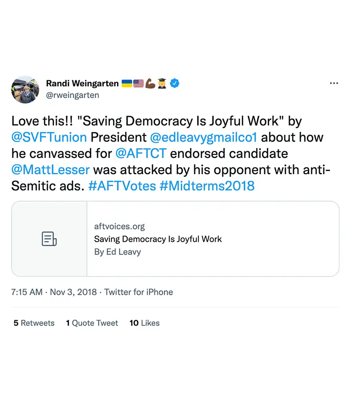View the 5 Retweets list
Image resolution: width=353 pixels, height=397 pixels.
[x=34, y=323]
